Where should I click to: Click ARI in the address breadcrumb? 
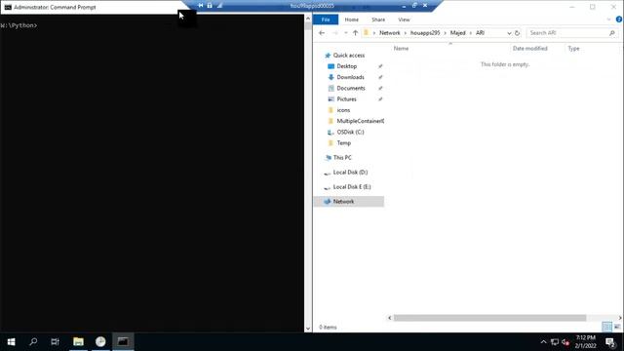pyautogui.click(x=480, y=33)
